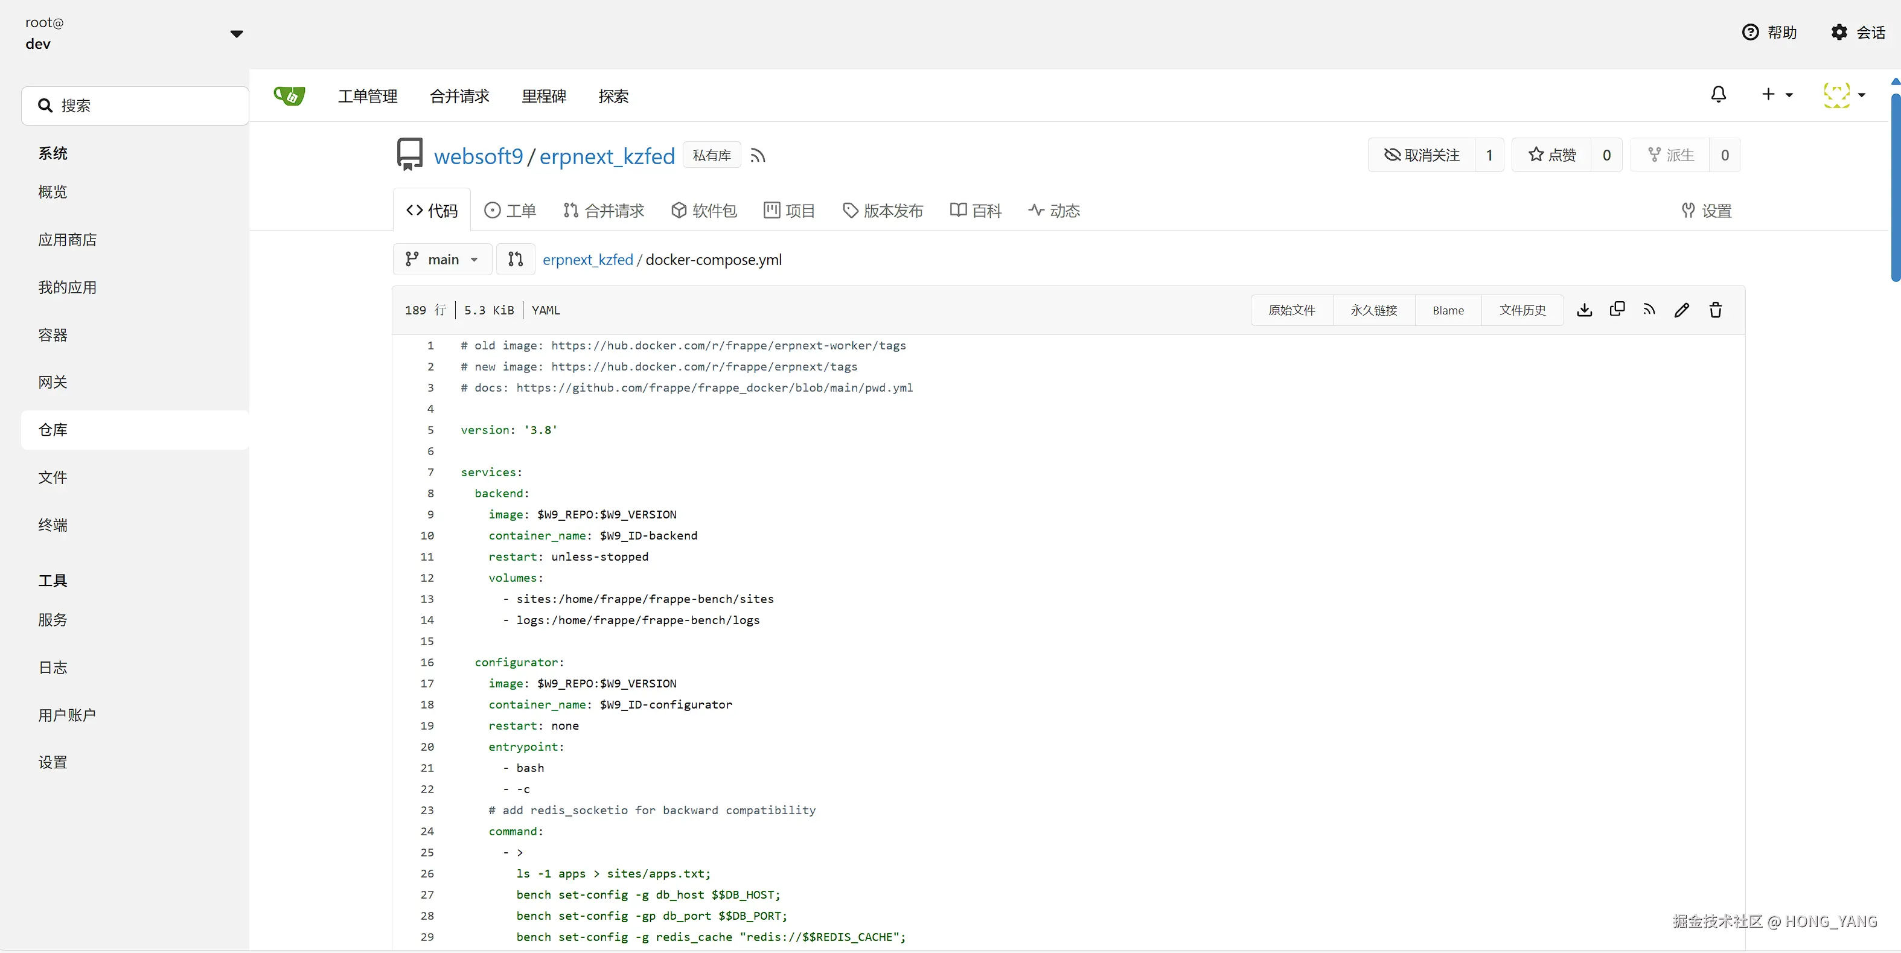Viewport: 1901px width, 953px height.
Task: Delete file using the trash icon
Action: (1715, 310)
